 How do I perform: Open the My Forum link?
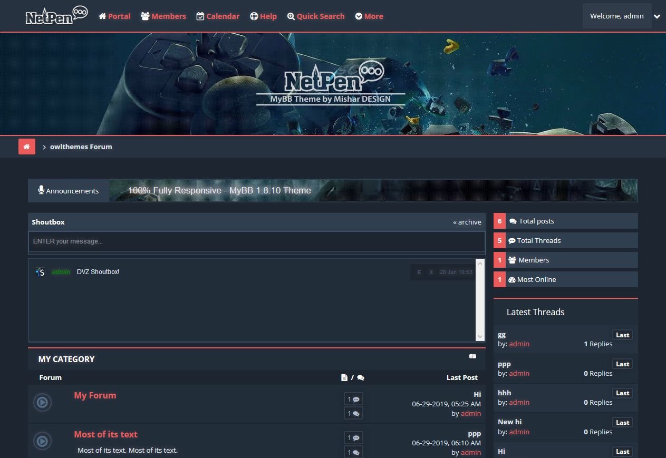point(95,395)
